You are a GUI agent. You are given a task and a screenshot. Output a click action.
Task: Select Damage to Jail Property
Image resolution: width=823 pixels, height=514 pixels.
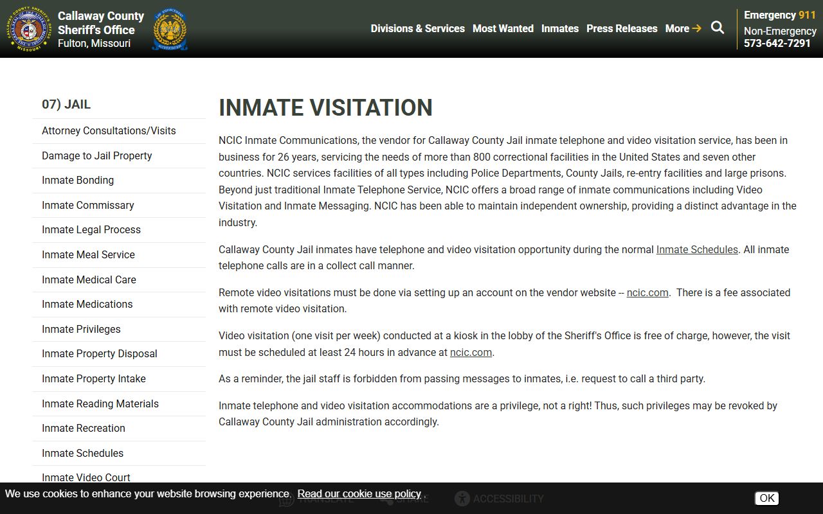(119, 155)
